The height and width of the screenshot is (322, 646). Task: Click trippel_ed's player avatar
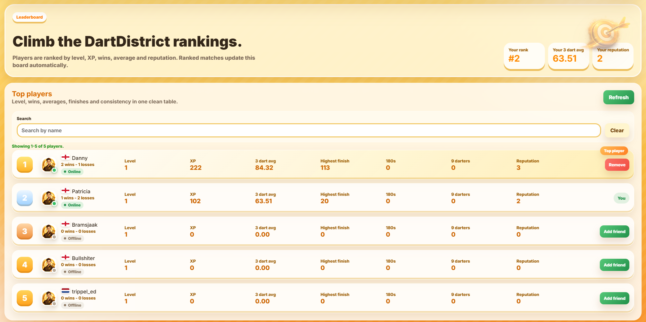[49, 299]
